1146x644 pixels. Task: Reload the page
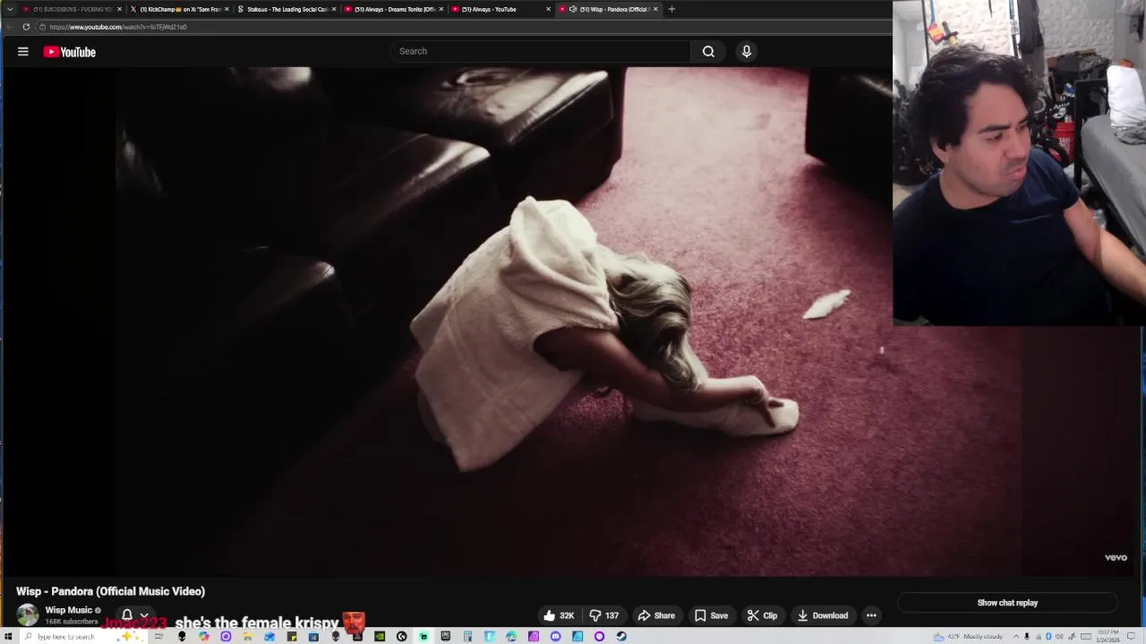coord(26,27)
